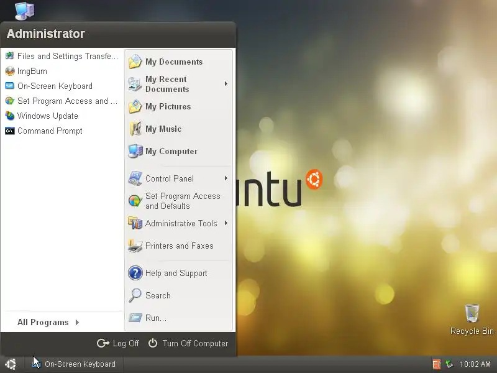
Task: Click the Command Prompt icon
Action: [x=10, y=131]
